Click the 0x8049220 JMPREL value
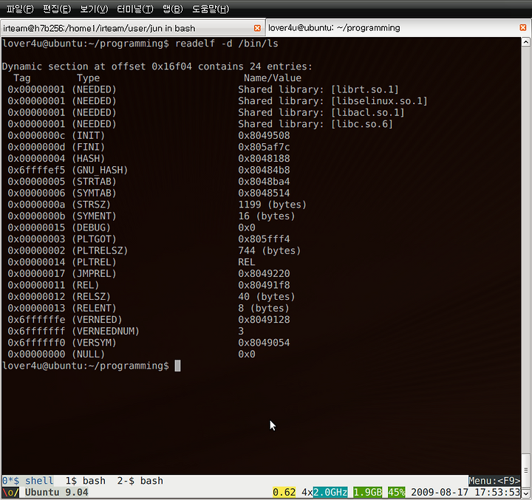The image size is (532, 500). (x=264, y=274)
